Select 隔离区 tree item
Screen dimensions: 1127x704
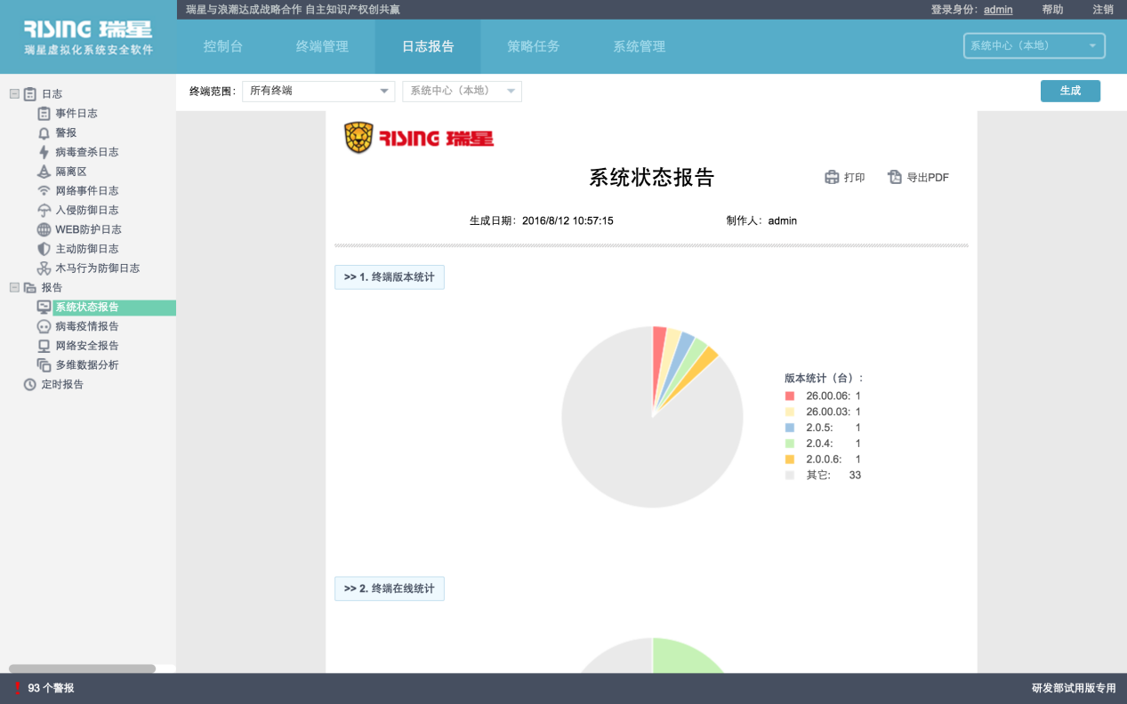71,172
